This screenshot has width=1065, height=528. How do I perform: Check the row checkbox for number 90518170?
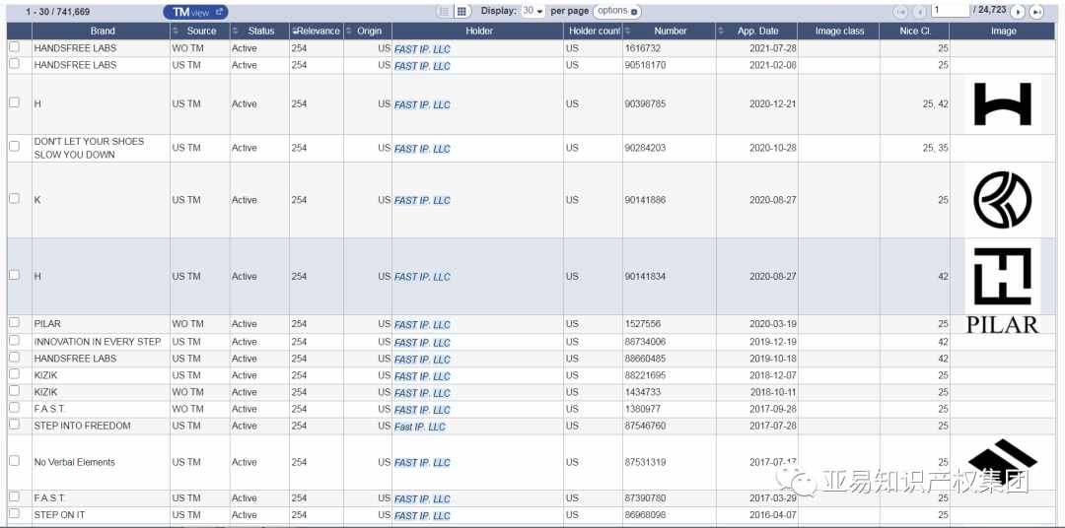(x=14, y=64)
